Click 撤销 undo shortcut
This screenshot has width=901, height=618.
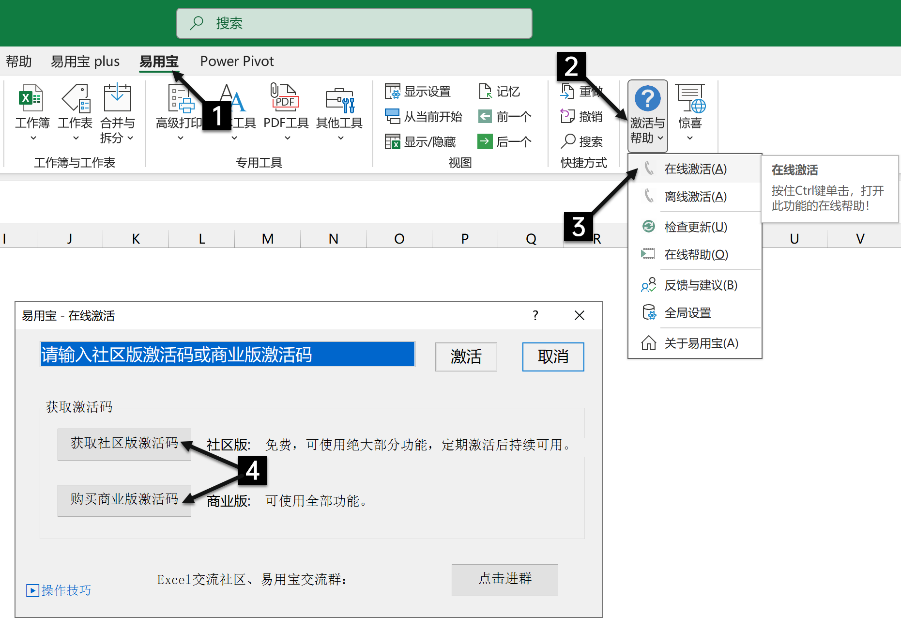pyautogui.click(x=581, y=116)
